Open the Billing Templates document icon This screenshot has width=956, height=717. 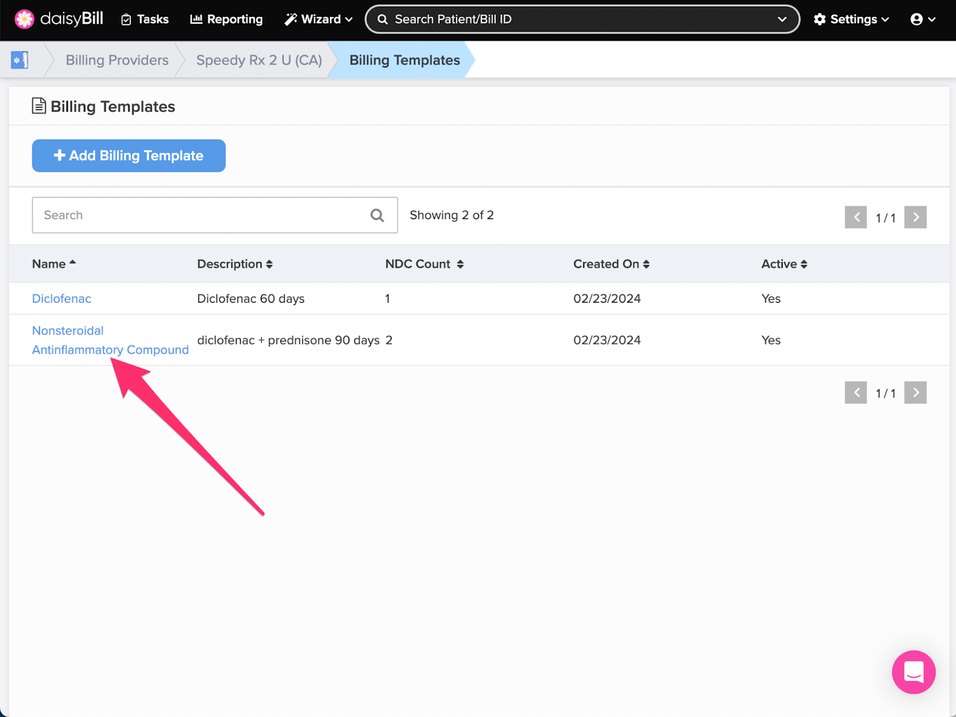[x=38, y=105]
